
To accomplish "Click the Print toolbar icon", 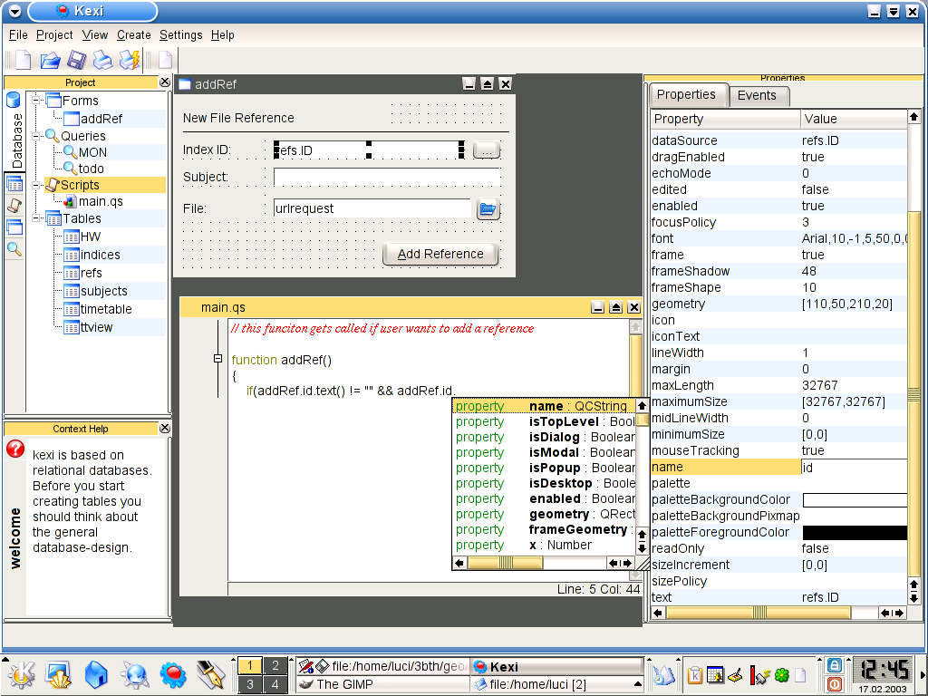I will tap(103, 61).
